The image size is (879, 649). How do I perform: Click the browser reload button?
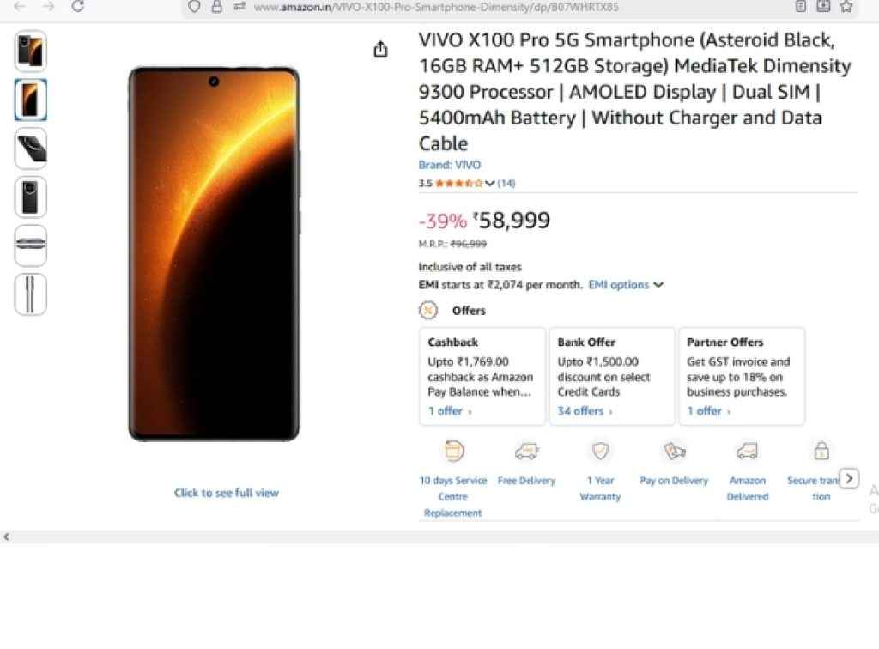[x=77, y=7]
